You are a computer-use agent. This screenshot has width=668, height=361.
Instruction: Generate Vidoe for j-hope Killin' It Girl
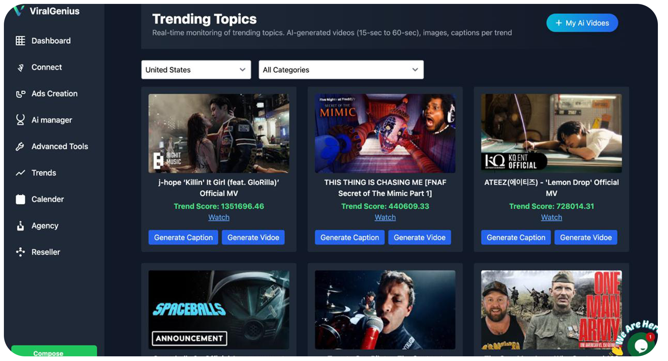coord(253,237)
